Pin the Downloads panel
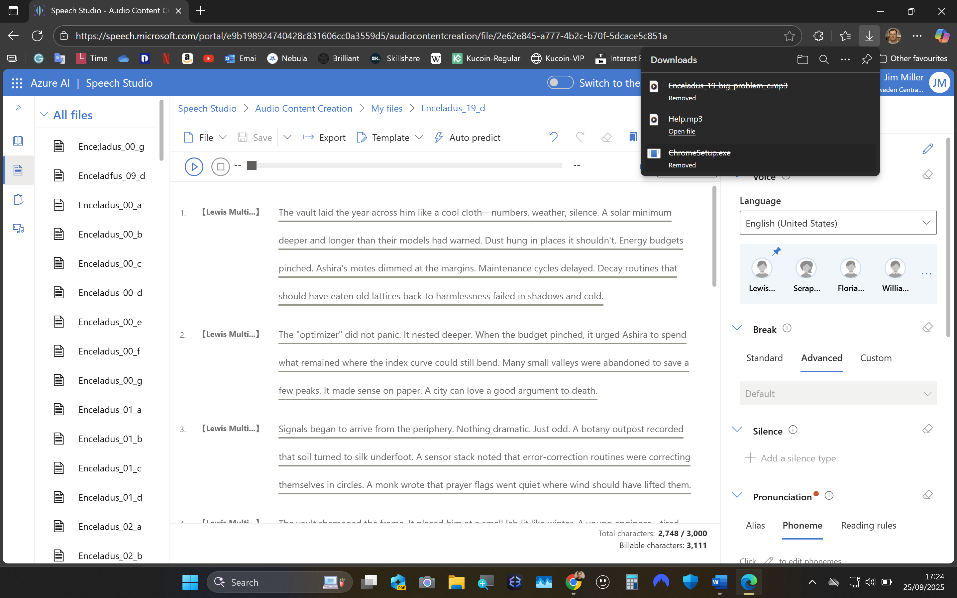This screenshot has height=598, width=957. (866, 59)
